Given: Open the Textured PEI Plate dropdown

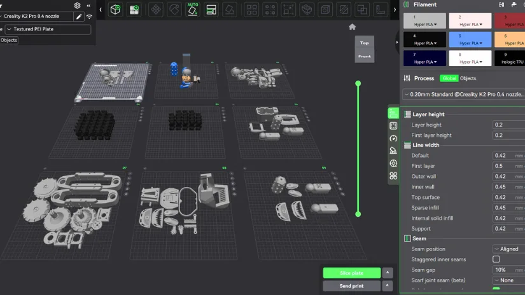Looking at the screenshot, I should tap(48, 29).
